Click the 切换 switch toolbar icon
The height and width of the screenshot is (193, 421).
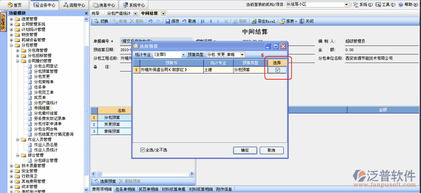pyautogui.click(x=96, y=22)
